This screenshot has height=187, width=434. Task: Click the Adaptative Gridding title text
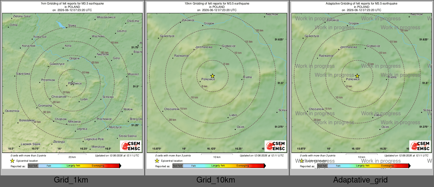click(361, 4)
